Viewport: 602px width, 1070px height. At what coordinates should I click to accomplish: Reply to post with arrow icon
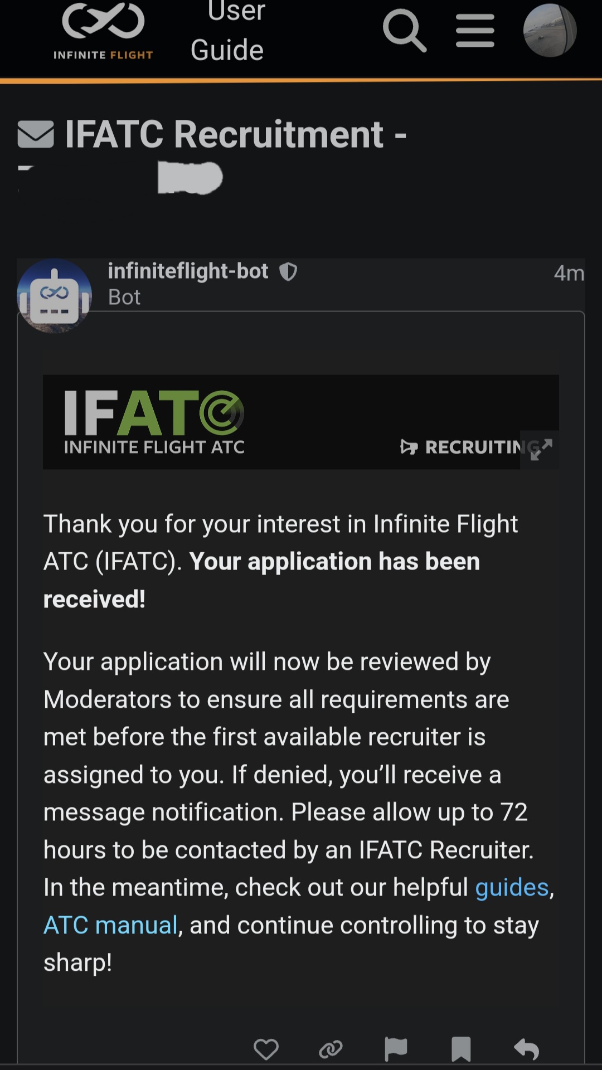[527, 1049]
